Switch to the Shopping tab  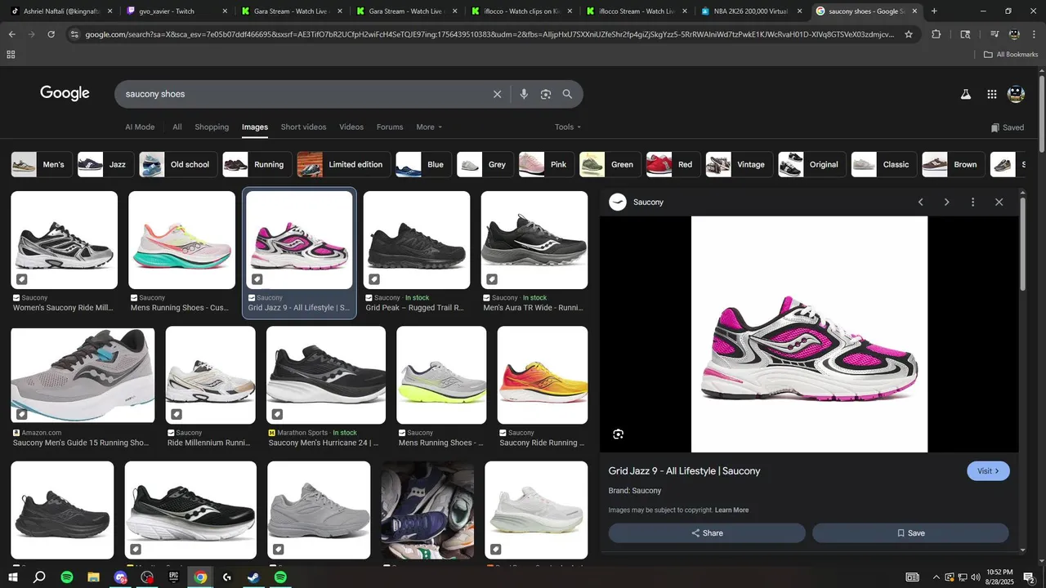212,127
